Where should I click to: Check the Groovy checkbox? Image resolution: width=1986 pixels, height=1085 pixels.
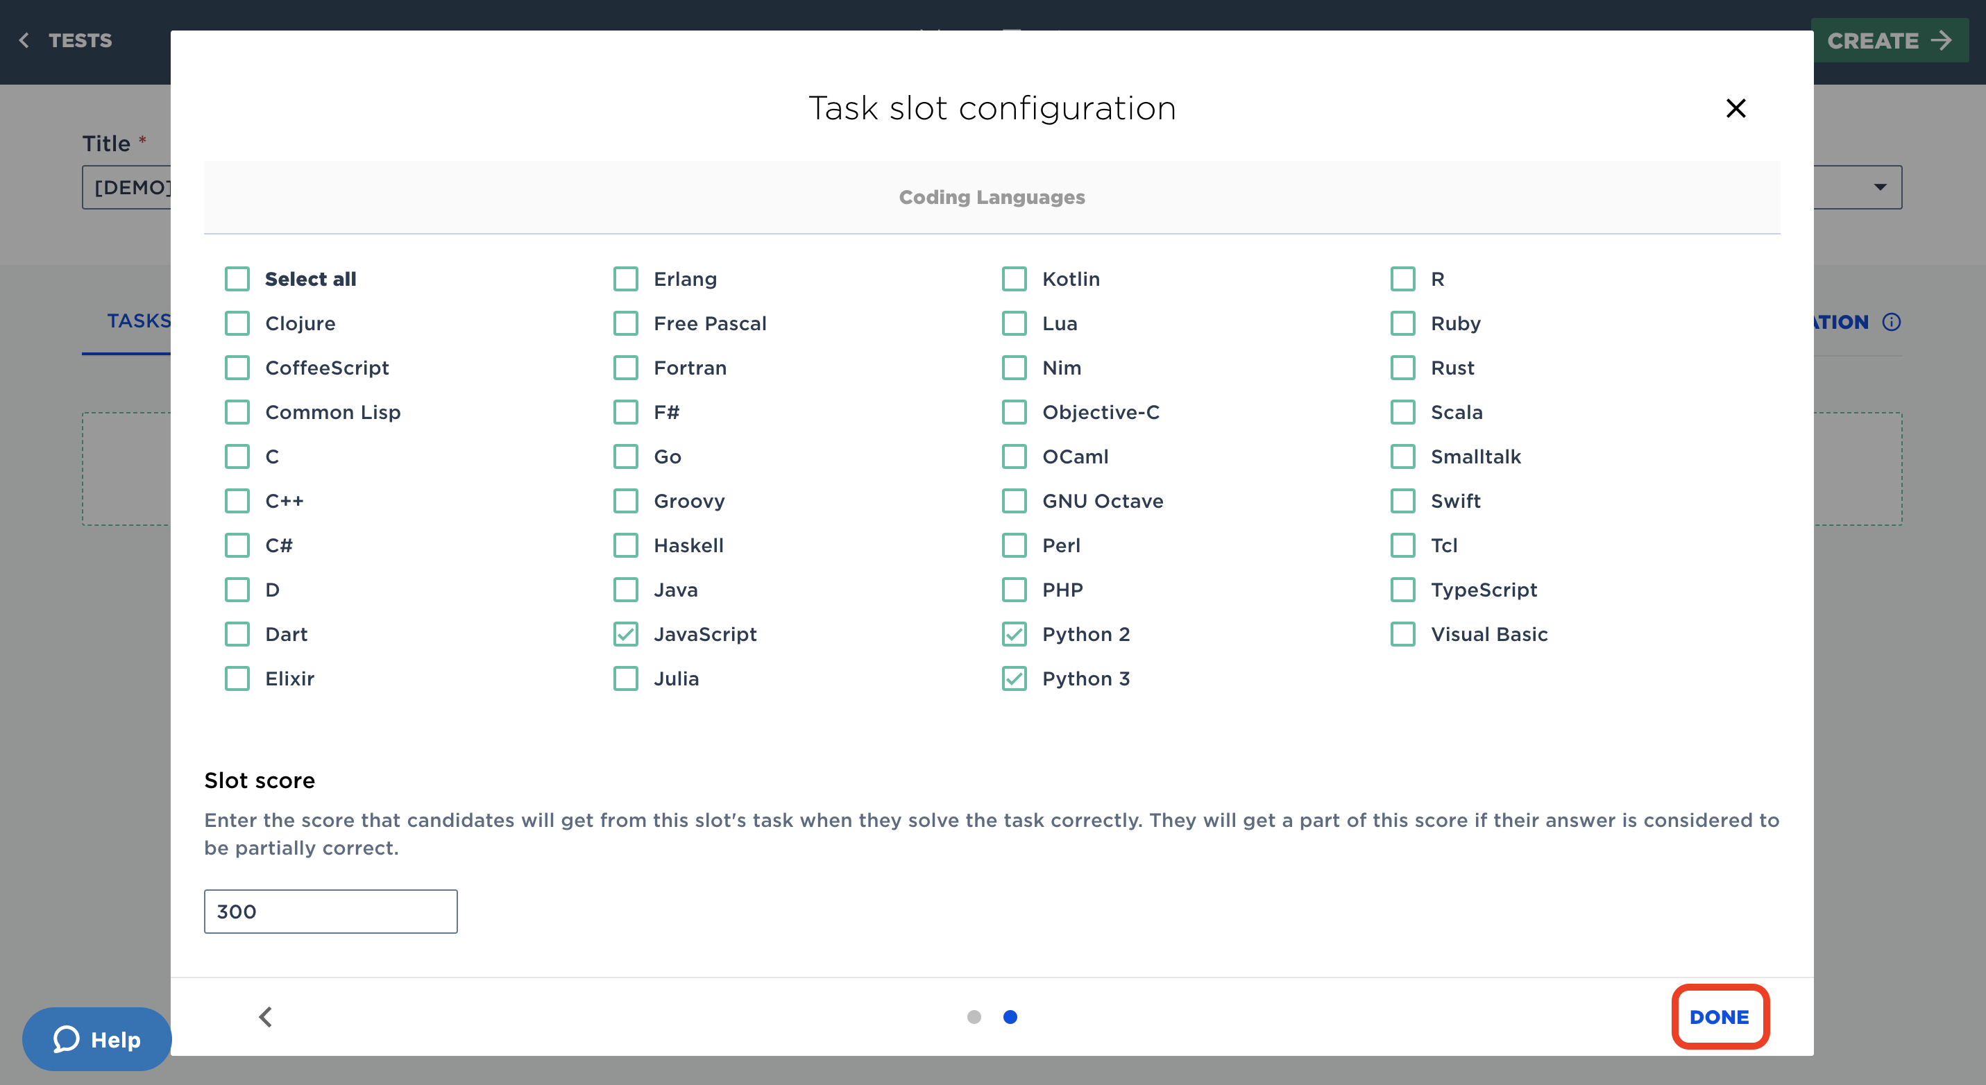[x=626, y=501]
